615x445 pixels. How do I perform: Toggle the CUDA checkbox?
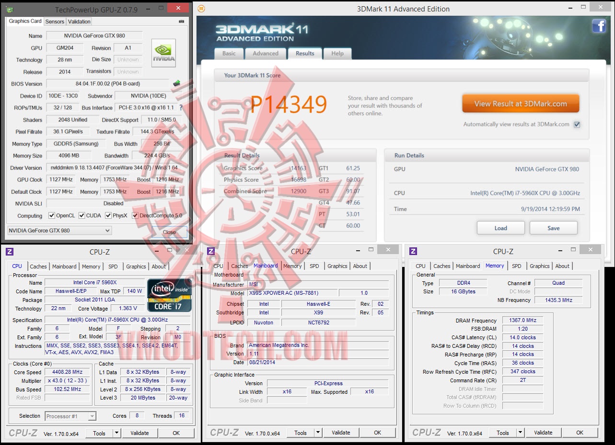coord(81,215)
